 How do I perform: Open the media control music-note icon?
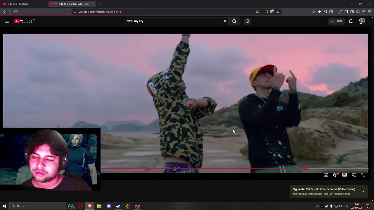[340, 12]
